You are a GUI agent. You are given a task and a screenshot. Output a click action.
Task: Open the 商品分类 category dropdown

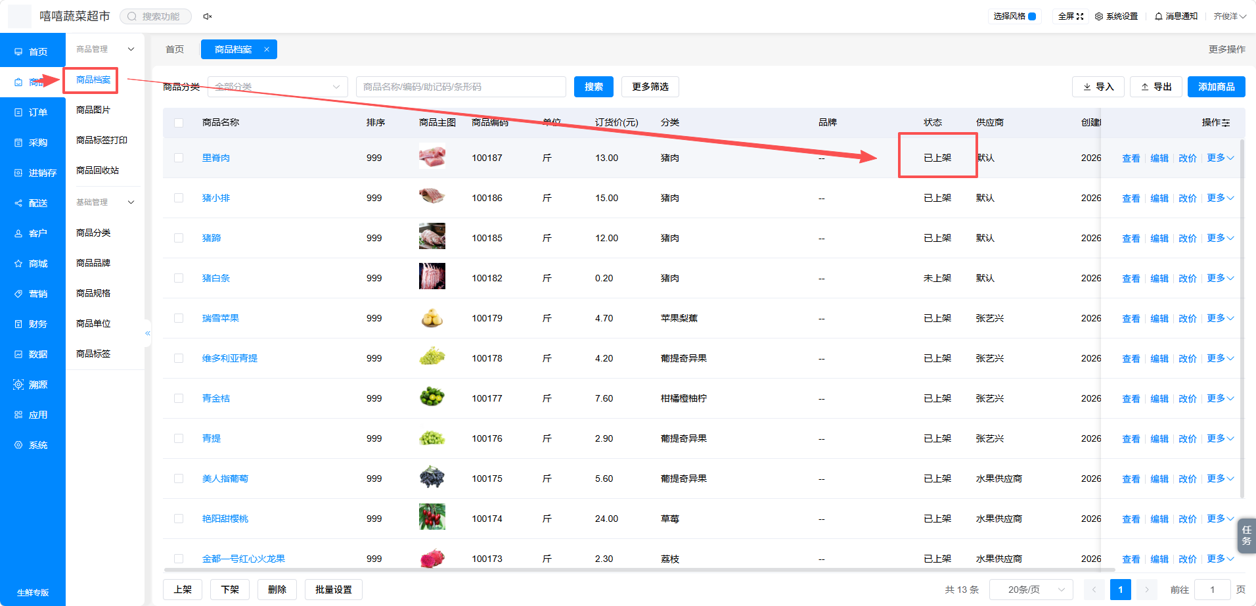click(x=278, y=87)
